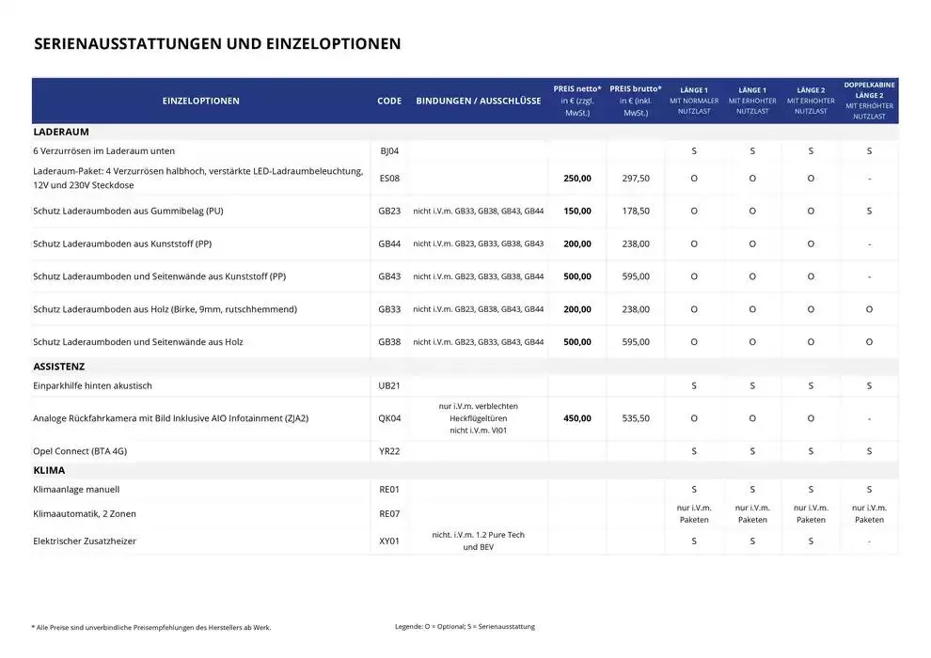Click the PREIS netto column header
The image size is (931, 658).
pyautogui.click(x=577, y=101)
